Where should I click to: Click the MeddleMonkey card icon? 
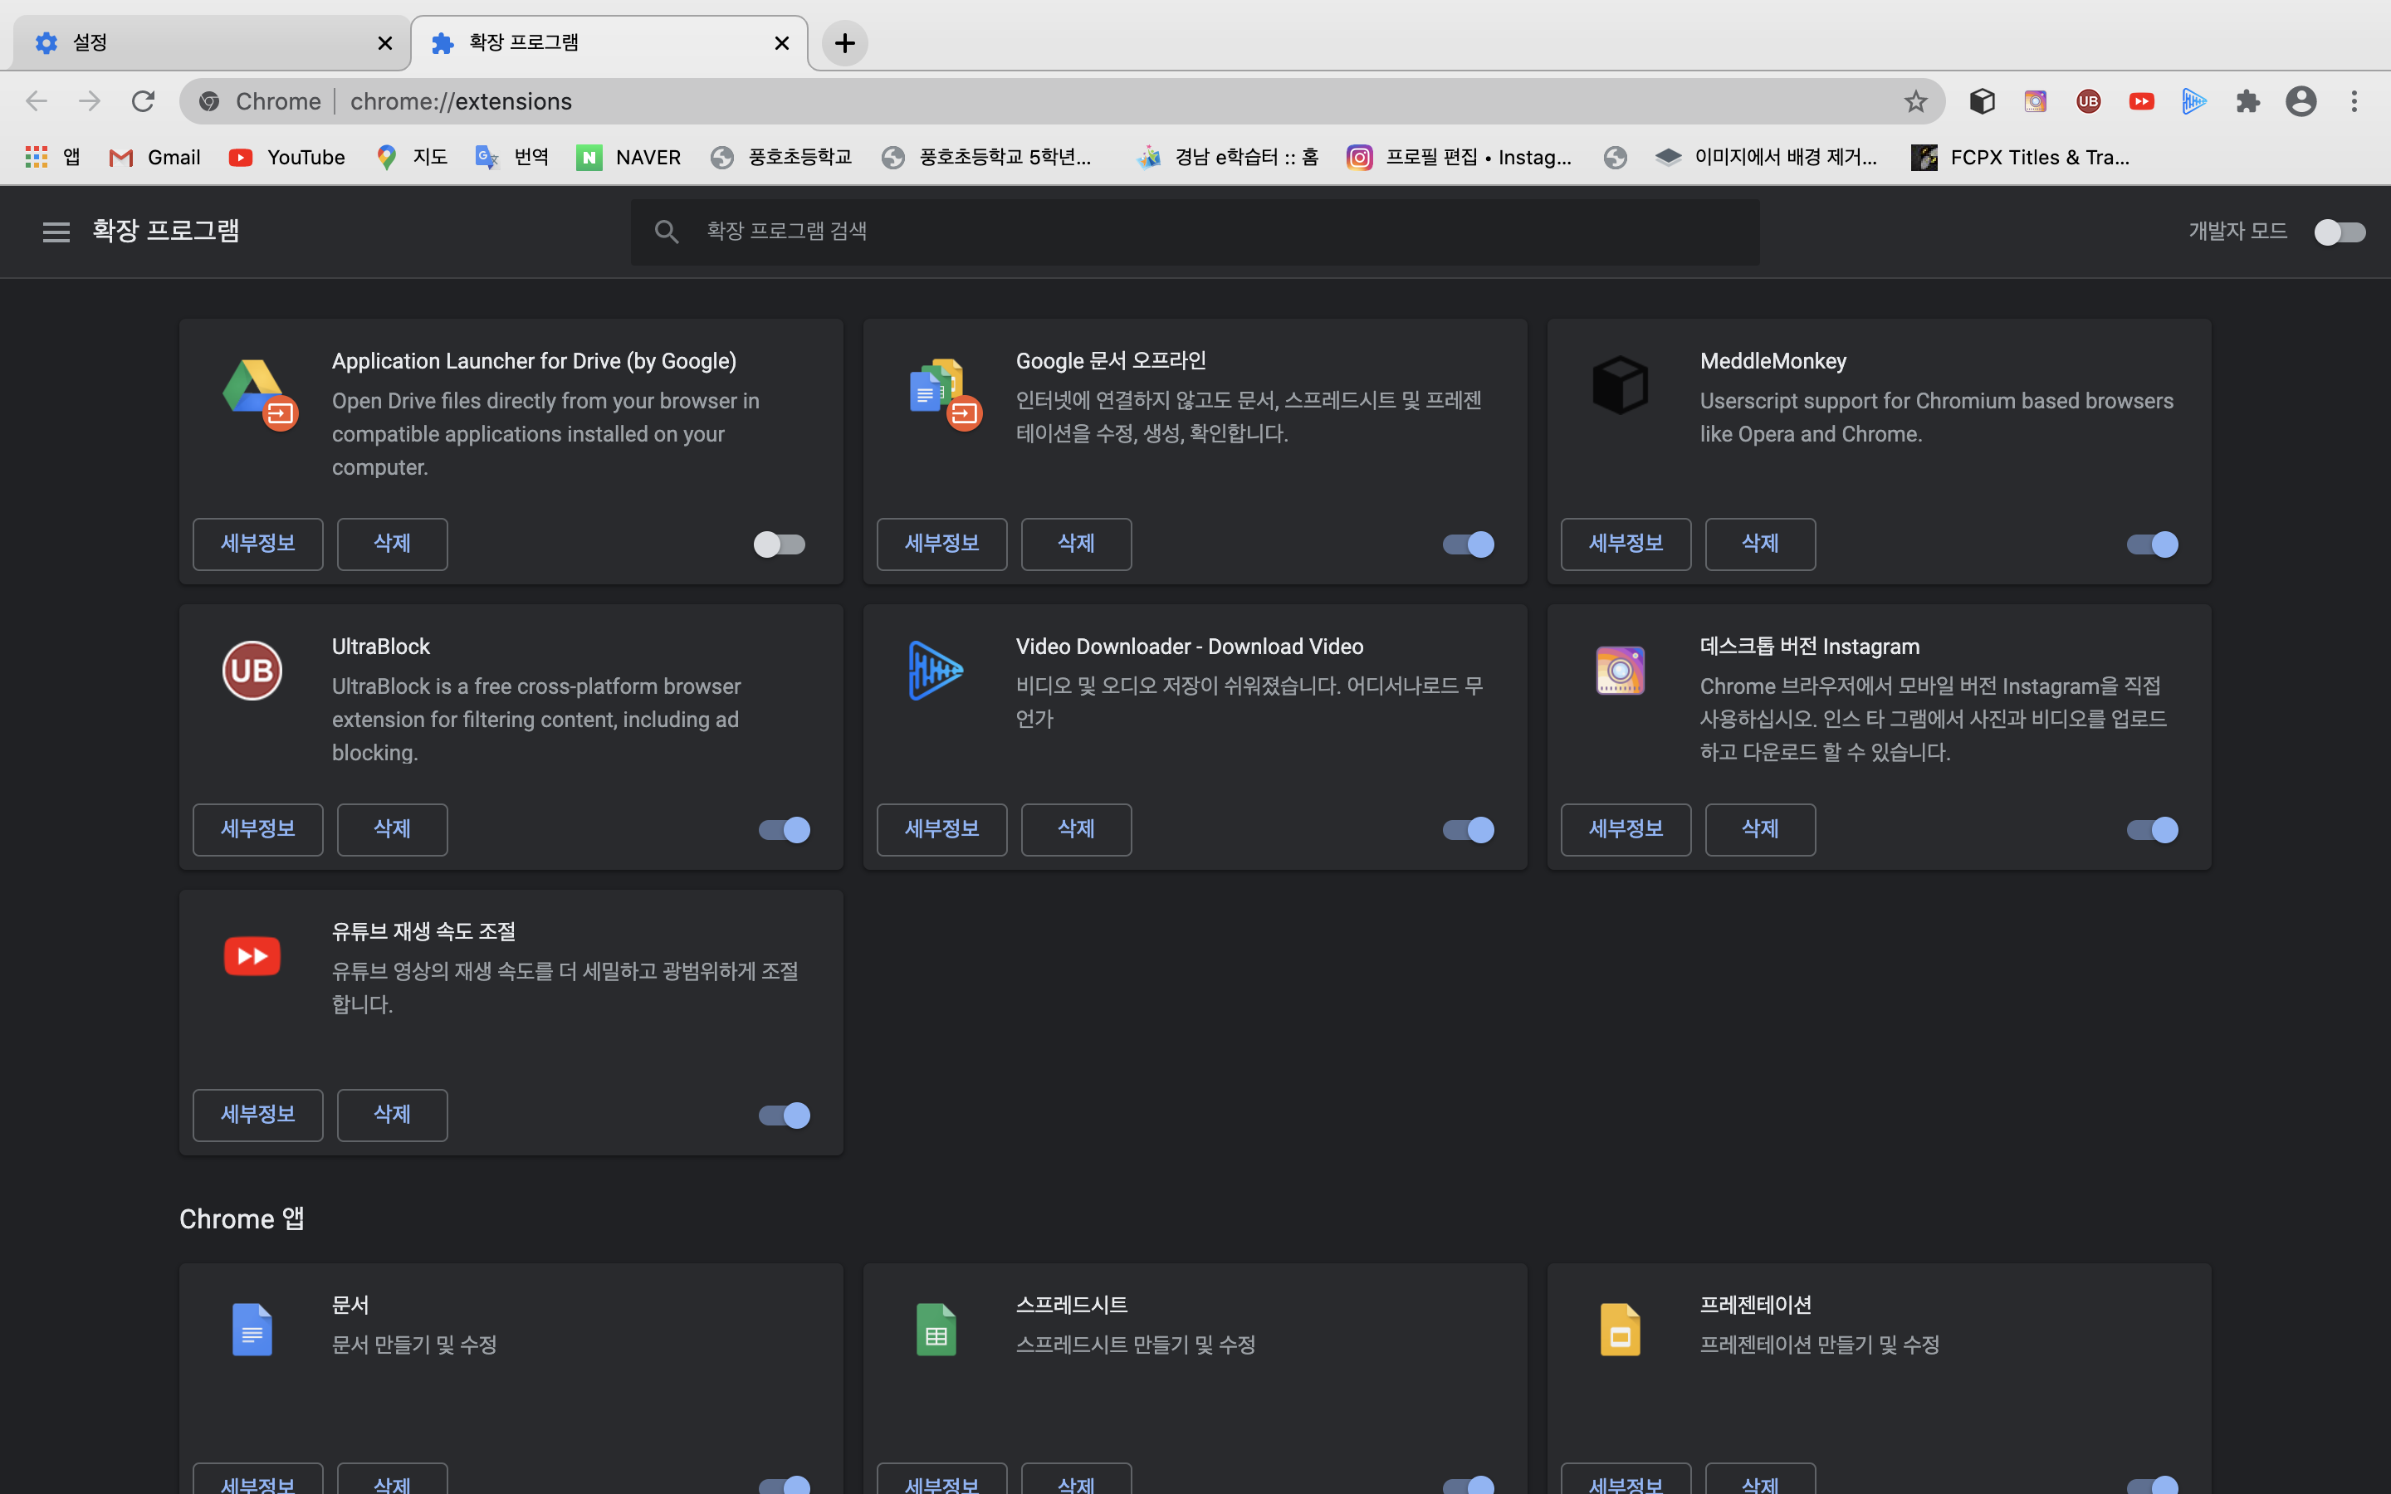(x=1621, y=385)
